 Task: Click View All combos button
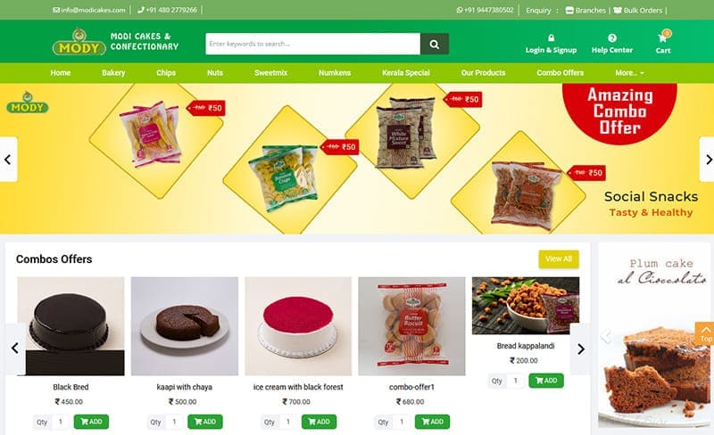(x=559, y=259)
